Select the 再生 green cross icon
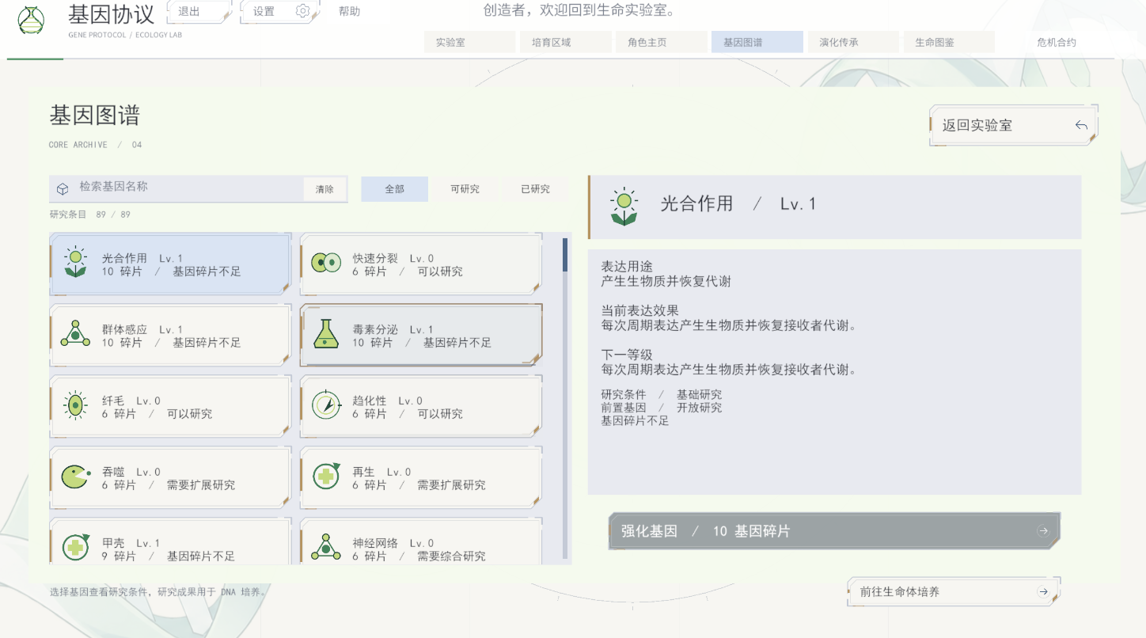Image resolution: width=1146 pixels, height=638 pixels. 326,476
